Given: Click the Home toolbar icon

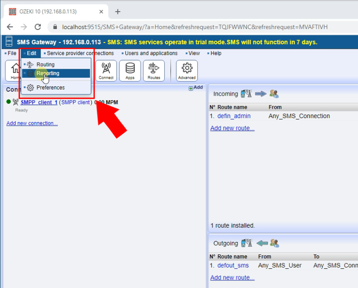Looking at the screenshot, I should pyautogui.click(x=14, y=71).
